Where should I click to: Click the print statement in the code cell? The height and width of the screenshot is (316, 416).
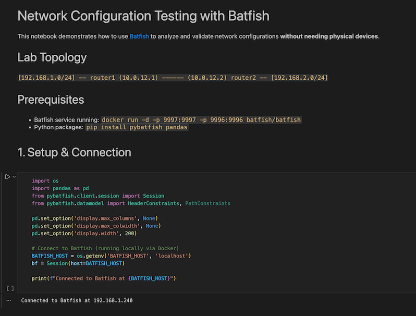point(104,278)
